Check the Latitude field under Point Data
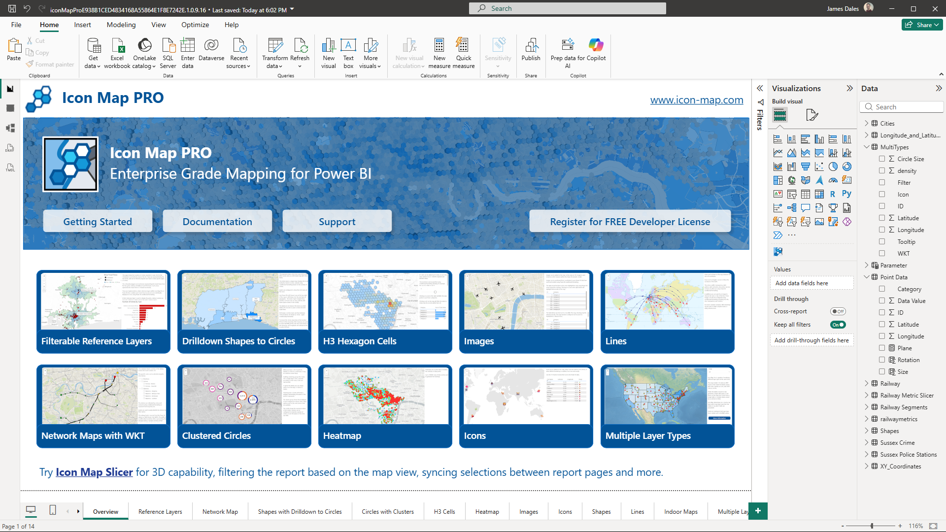Screen dimensions: 946x532 (x=882, y=324)
